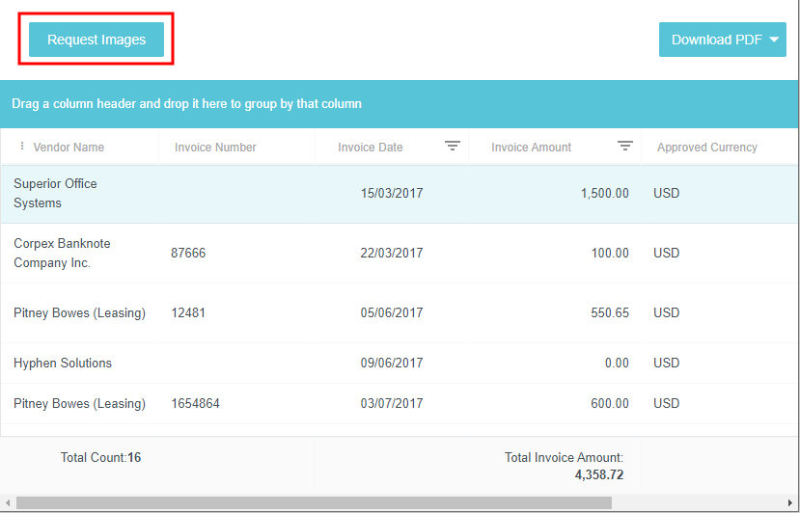Open the Download PDF dropdown
Image resolution: width=800 pixels, height=513 pixels.
722,40
